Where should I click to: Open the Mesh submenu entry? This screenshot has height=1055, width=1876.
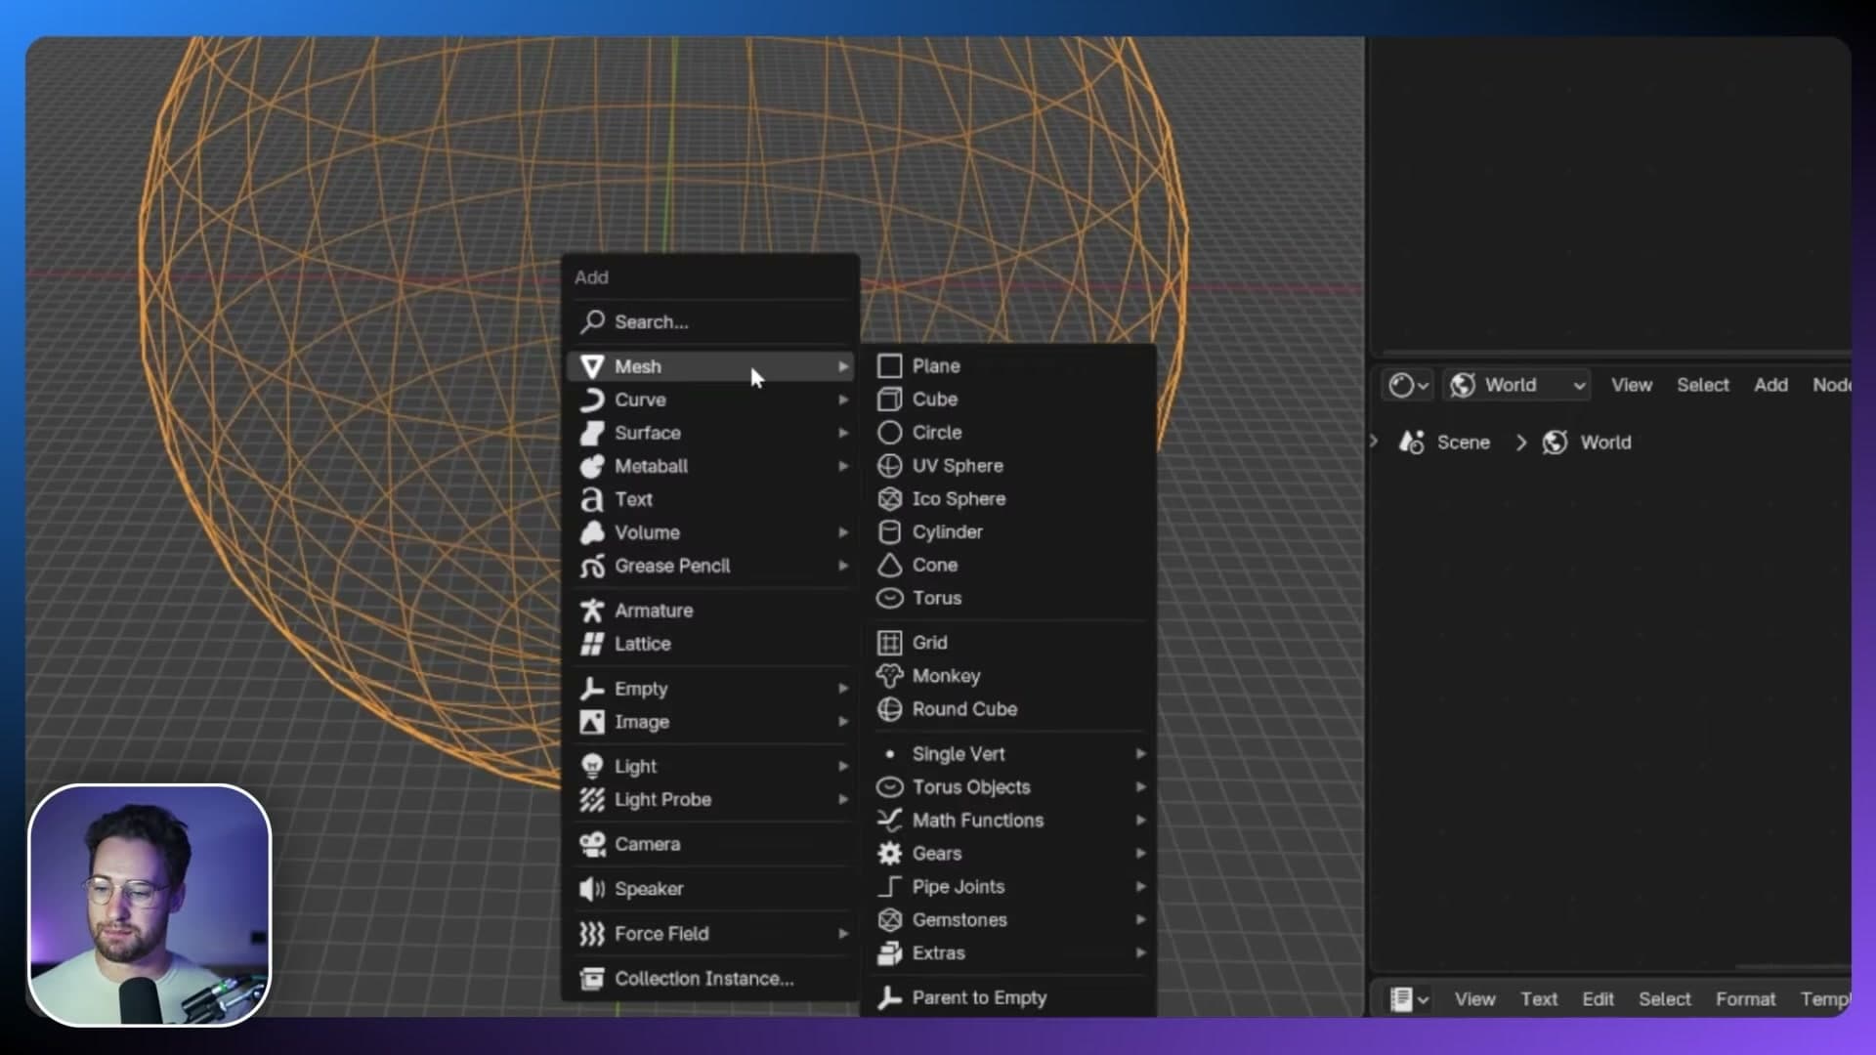(710, 366)
